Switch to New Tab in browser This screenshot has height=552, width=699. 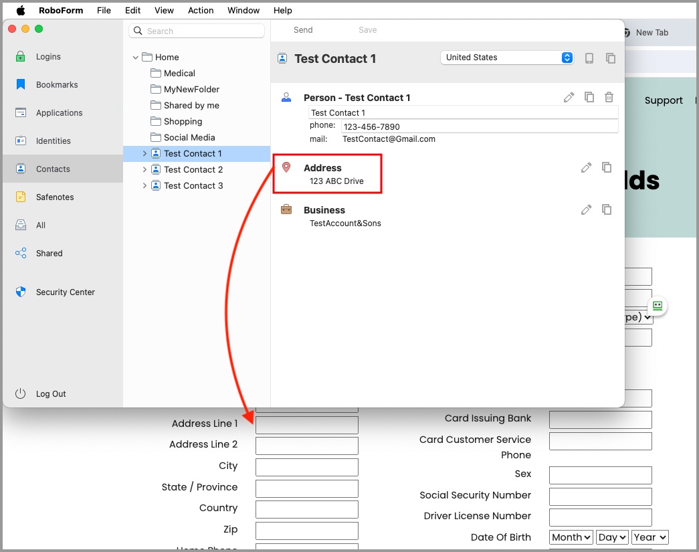tap(652, 33)
